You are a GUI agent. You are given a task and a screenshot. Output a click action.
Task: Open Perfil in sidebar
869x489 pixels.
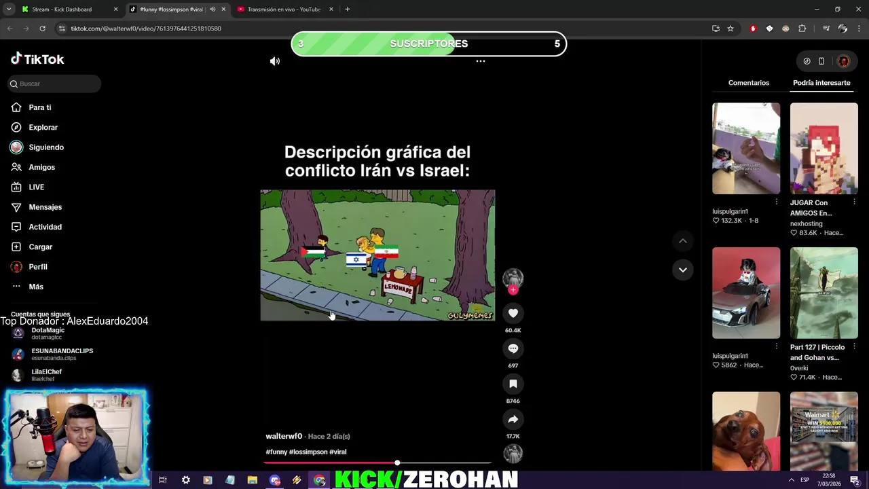point(37,267)
